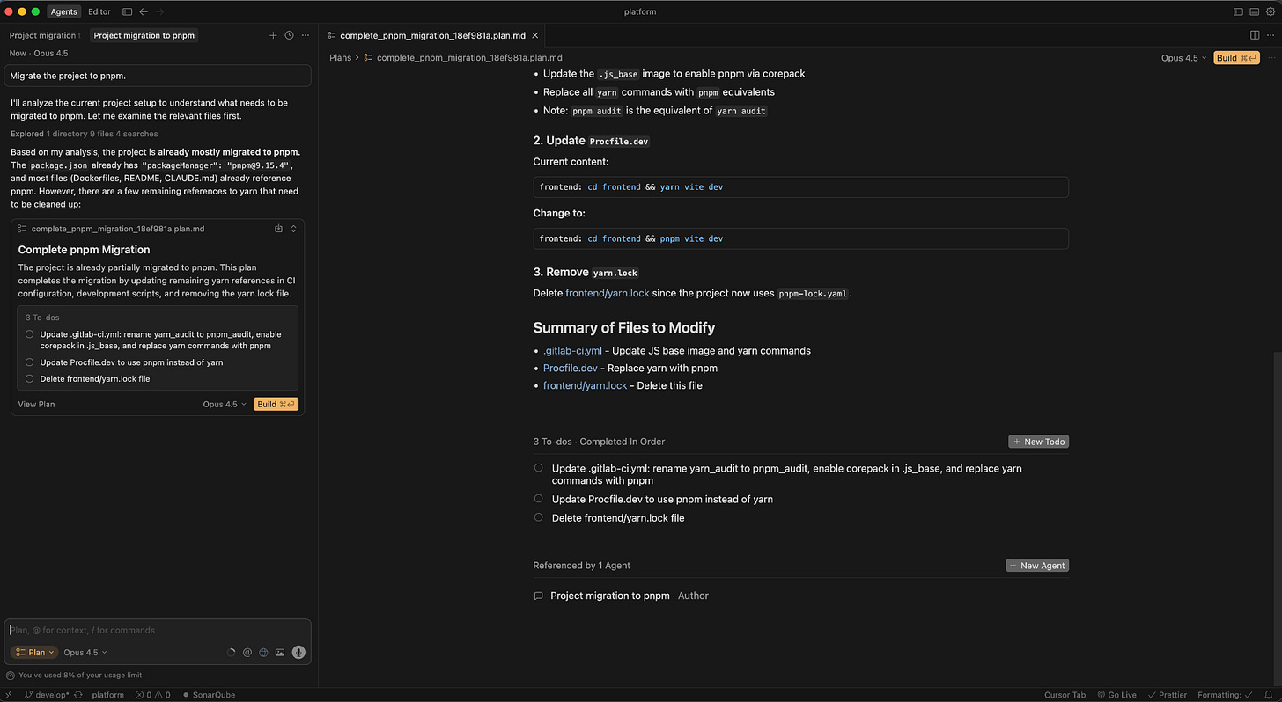Click the New Agent button
Image resolution: width=1282 pixels, height=702 pixels.
tap(1037, 566)
